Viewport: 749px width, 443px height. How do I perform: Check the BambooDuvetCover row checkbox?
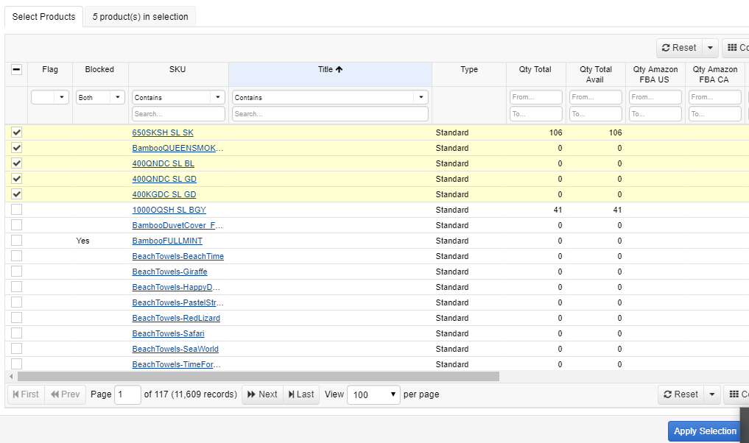point(16,225)
